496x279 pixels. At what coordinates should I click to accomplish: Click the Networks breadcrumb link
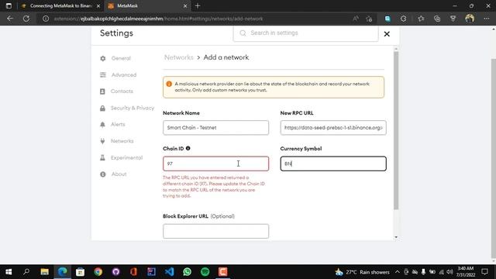click(179, 57)
